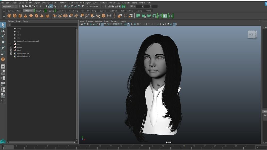The image size is (267, 150).
Task: Toggle use all lights bulb icon
Action: tap(141, 24)
